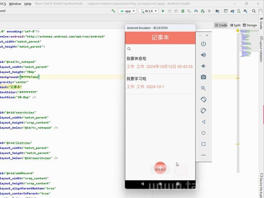Open emulator extended controls three dots

point(203,155)
